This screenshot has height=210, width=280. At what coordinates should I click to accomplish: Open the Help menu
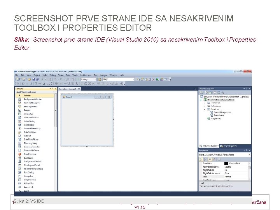click(122, 75)
